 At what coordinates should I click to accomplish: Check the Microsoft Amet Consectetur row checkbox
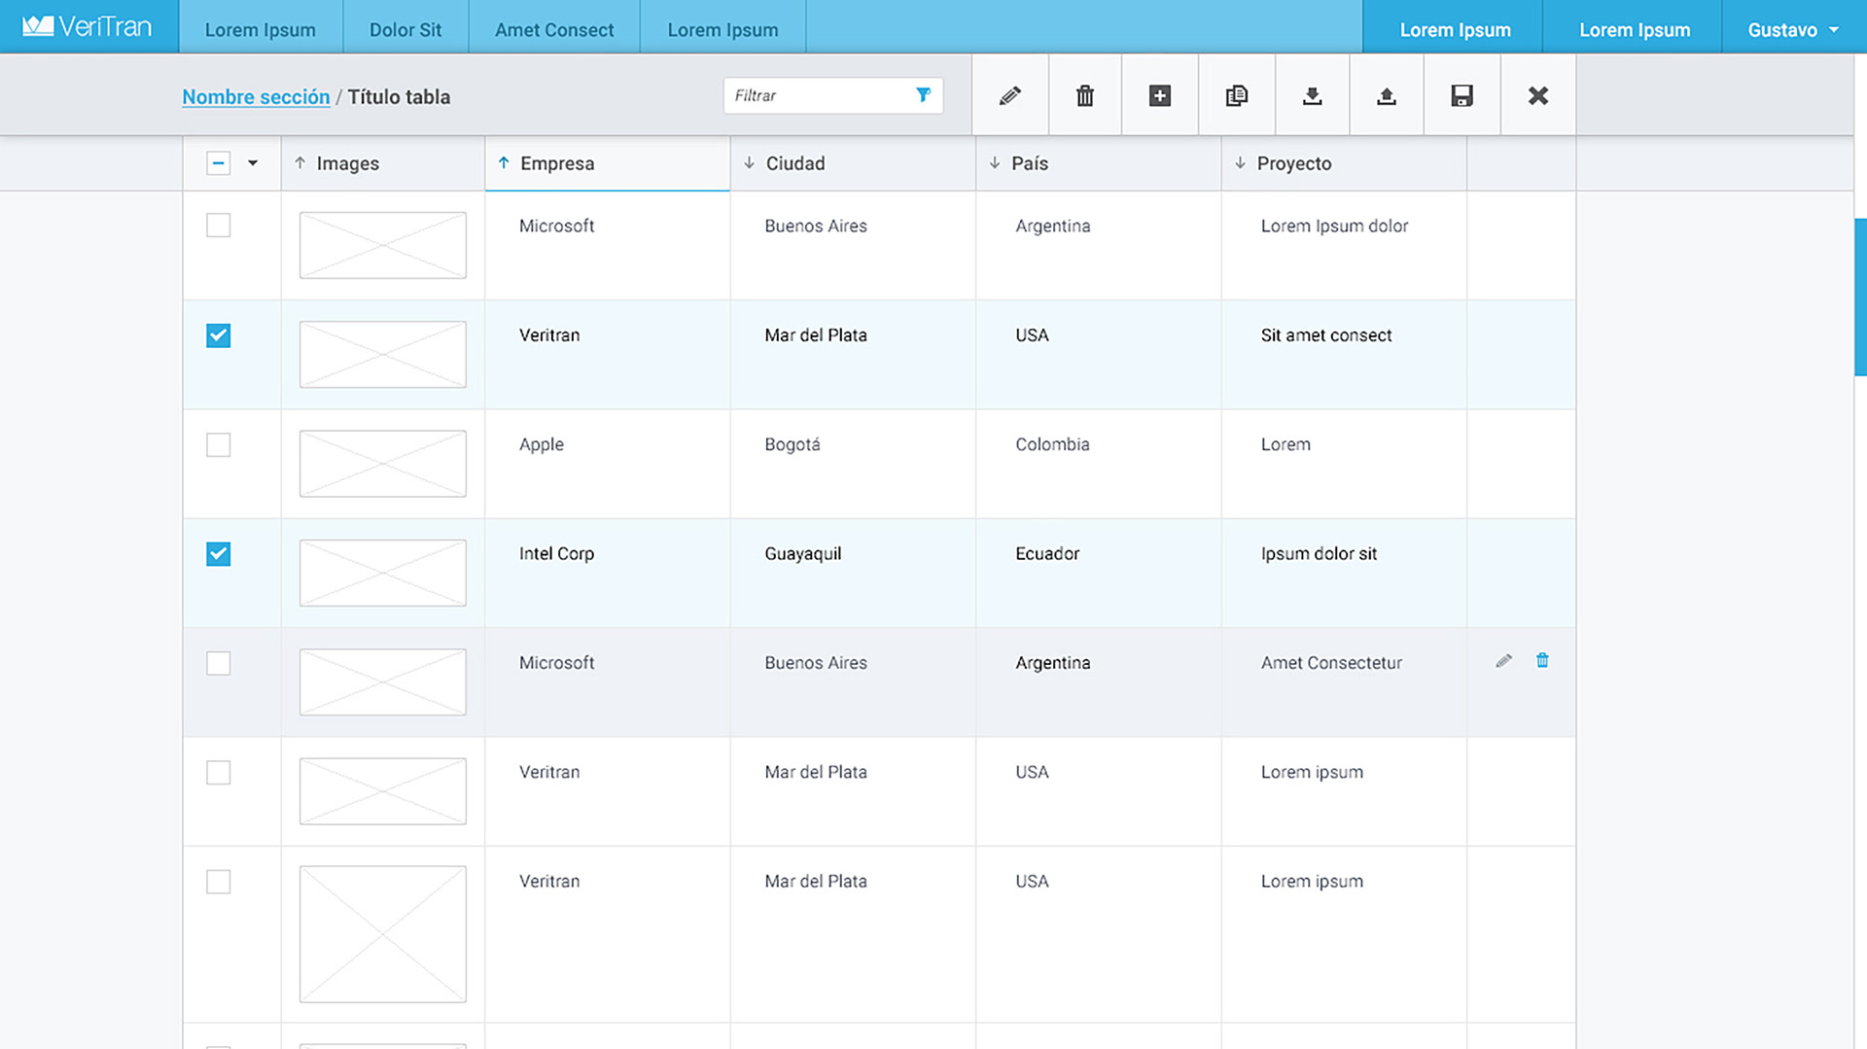(219, 663)
